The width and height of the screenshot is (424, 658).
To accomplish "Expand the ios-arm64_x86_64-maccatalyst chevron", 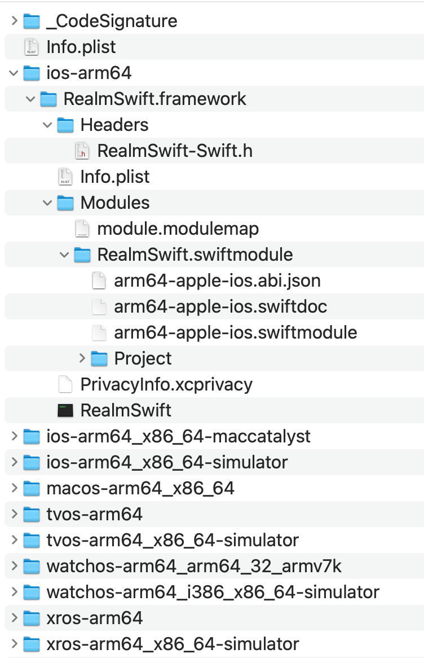I will pos(14,436).
